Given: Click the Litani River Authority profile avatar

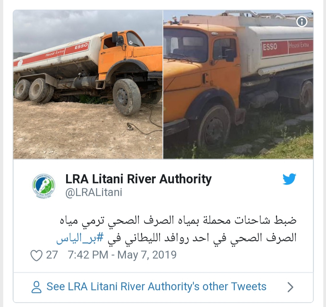Looking at the screenshot, I should coord(44,186).
